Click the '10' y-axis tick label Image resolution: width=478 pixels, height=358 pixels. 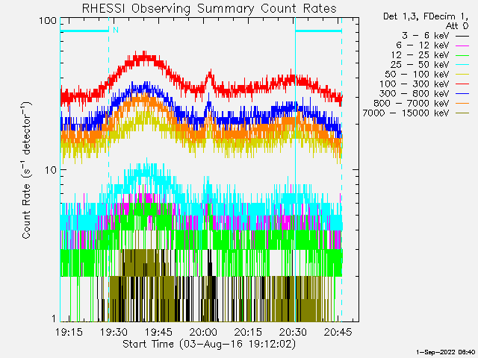pyautogui.click(x=51, y=170)
